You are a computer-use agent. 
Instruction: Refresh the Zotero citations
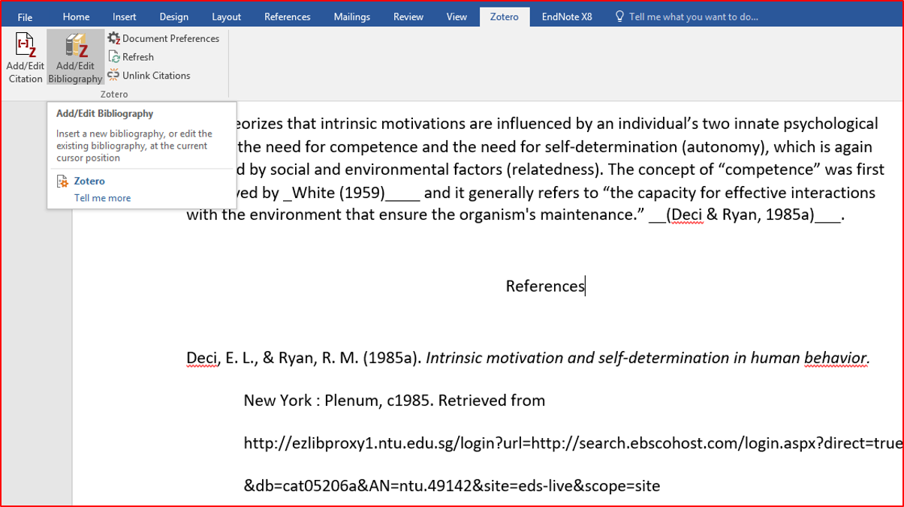(x=131, y=57)
